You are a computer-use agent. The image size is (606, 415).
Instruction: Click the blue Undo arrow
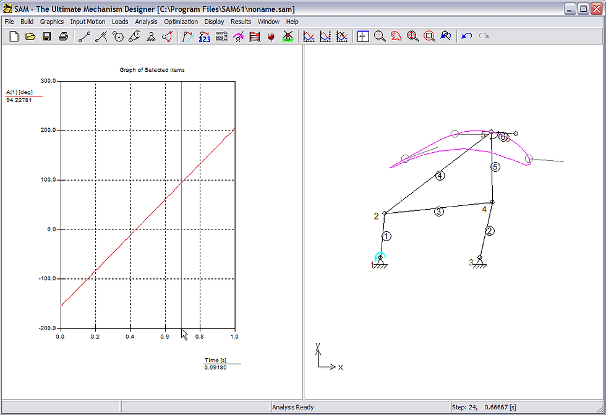[467, 36]
